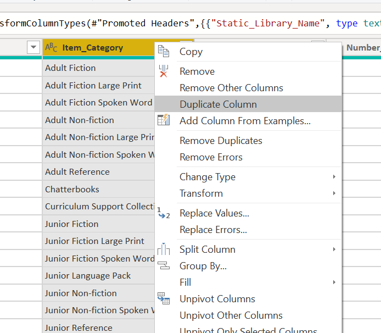Select Remove Errors menu entry

(x=248, y=157)
